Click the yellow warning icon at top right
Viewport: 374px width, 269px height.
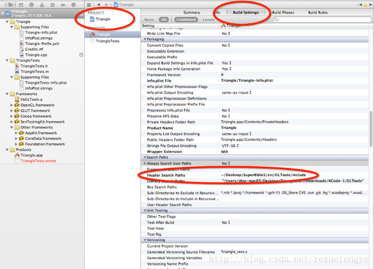tap(366, 4)
